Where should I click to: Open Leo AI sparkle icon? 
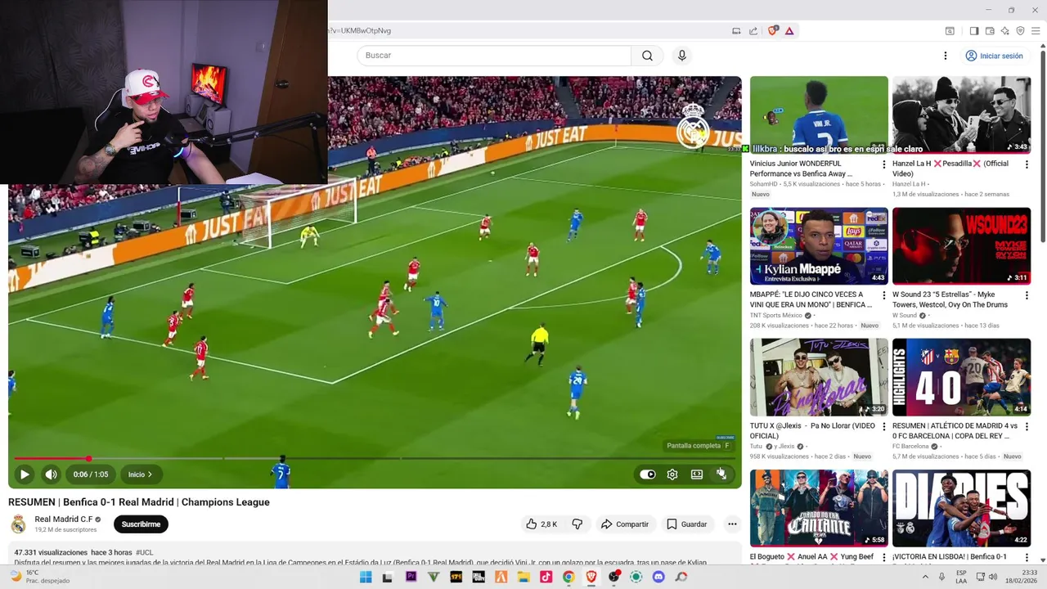(1005, 31)
